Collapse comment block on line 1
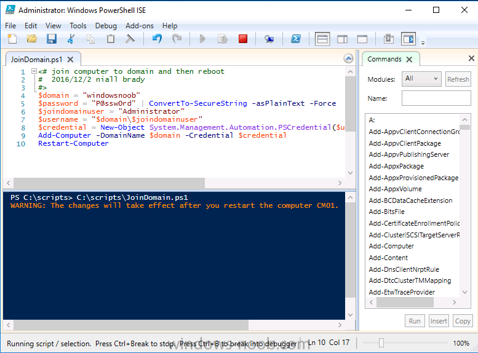The width and height of the screenshot is (478, 353). point(34,71)
